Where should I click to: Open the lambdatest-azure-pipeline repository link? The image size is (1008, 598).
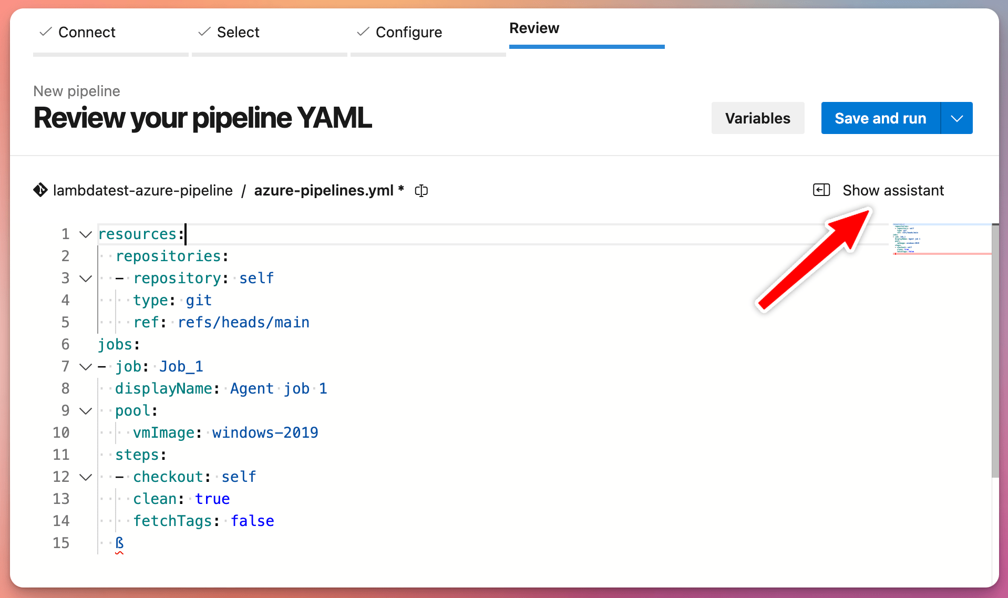coord(142,190)
